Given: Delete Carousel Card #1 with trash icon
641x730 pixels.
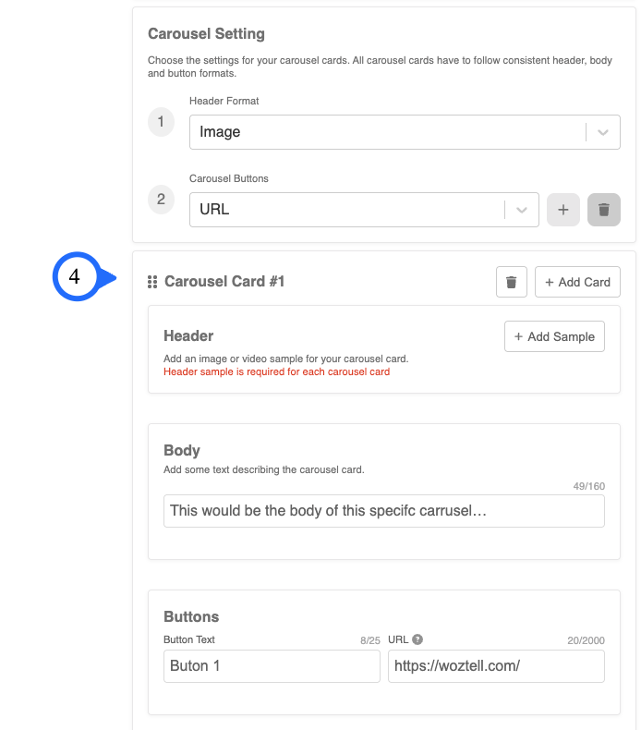Looking at the screenshot, I should click(x=511, y=282).
